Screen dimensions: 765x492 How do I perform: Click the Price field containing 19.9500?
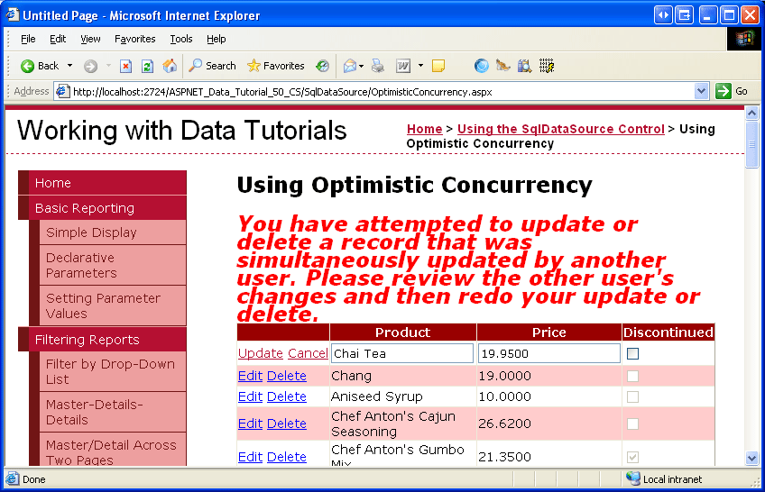[548, 353]
